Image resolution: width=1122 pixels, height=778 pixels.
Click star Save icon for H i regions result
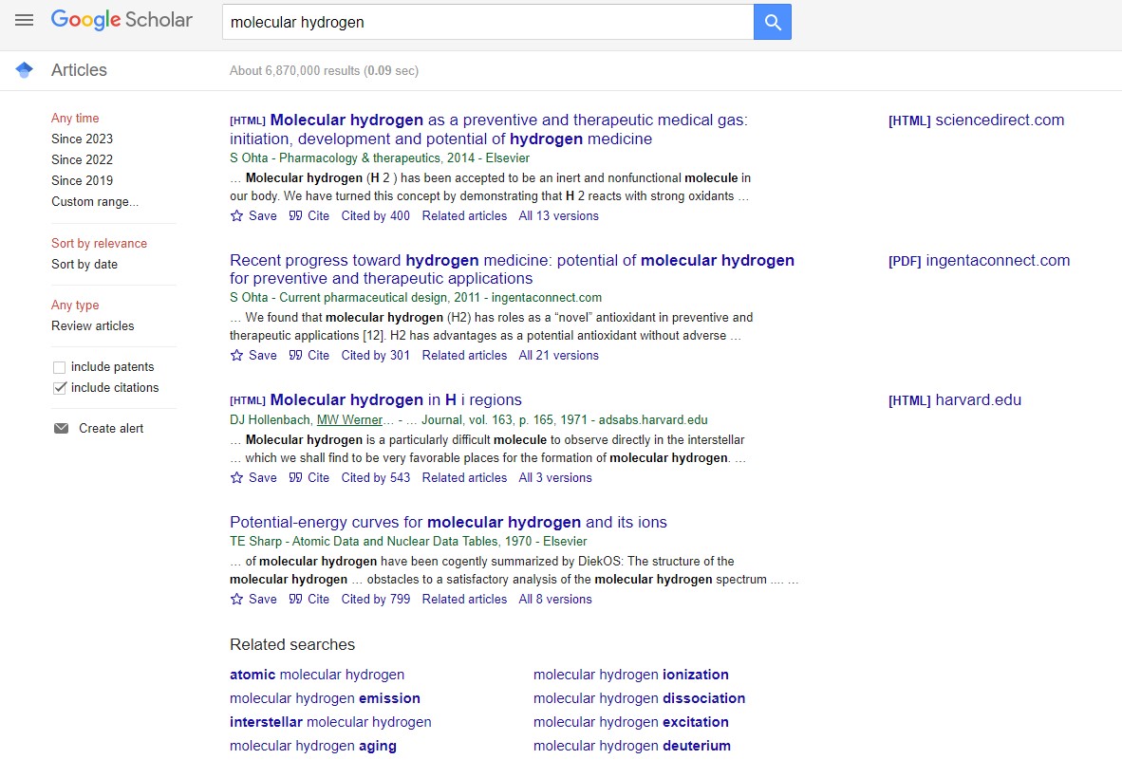pyautogui.click(x=237, y=477)
